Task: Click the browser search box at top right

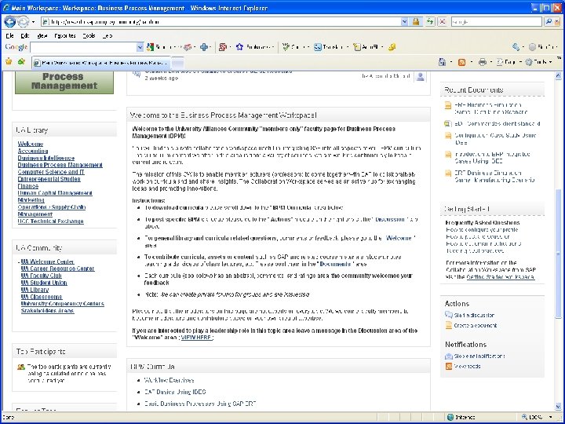Action: (496, 22)
